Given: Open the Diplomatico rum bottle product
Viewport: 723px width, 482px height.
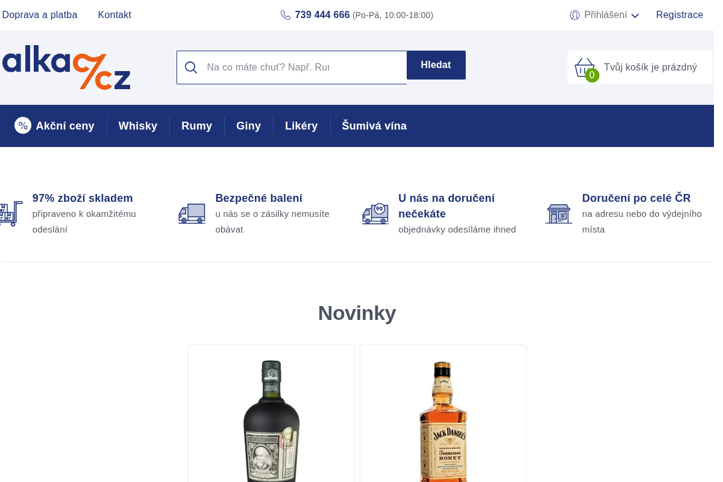Looking at the screenshot, I should point(272,421).
